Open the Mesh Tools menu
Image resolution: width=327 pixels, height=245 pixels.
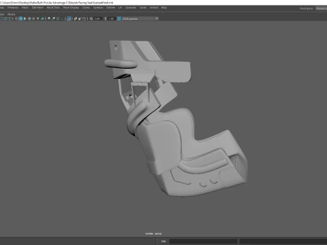(53, 7)
